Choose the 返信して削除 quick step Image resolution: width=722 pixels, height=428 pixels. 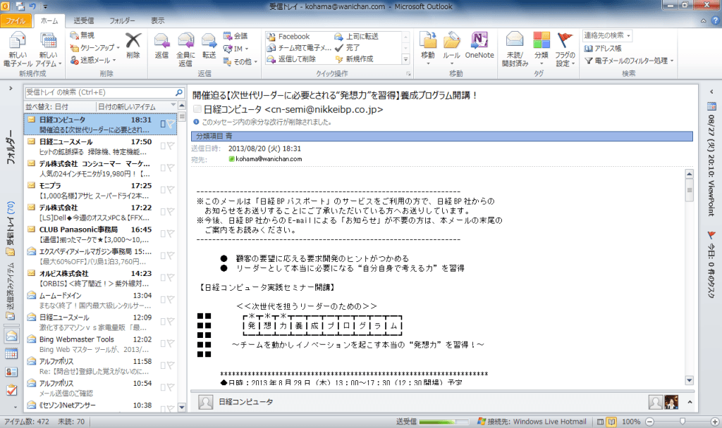[x=291, y=59]
